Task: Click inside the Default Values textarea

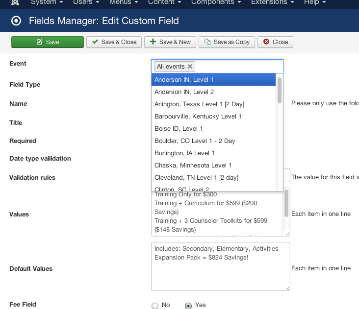Action: (x=220, y=272)
